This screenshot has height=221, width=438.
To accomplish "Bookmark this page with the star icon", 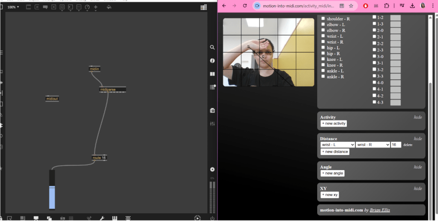I will pyautogui.click(x=351, y=6).
